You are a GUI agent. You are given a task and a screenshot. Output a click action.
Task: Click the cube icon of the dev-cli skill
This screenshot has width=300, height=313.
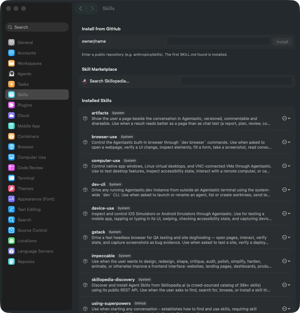point(85,190)
